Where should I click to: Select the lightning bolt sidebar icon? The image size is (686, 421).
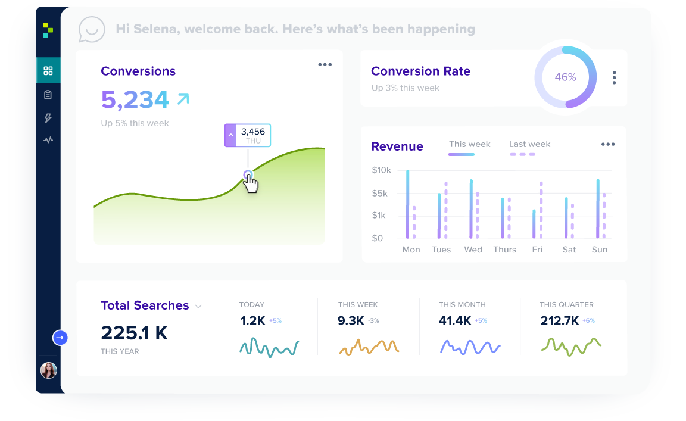click(48, 118)
